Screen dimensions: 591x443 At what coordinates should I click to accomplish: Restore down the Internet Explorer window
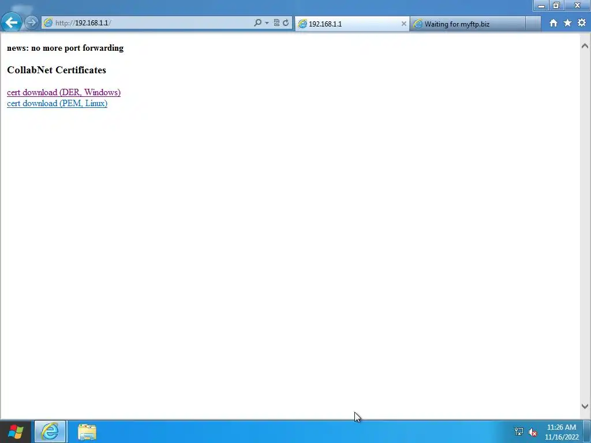556,5
